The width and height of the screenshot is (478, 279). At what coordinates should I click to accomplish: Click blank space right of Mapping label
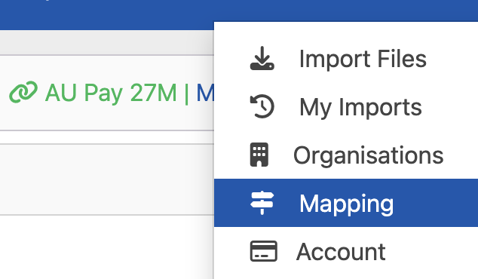[436, 203]
